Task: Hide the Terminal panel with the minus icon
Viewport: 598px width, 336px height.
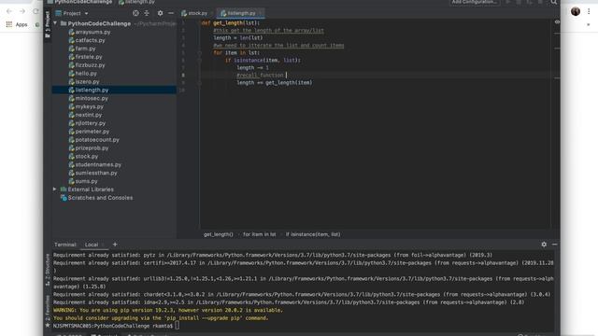Action: (554, 245)
